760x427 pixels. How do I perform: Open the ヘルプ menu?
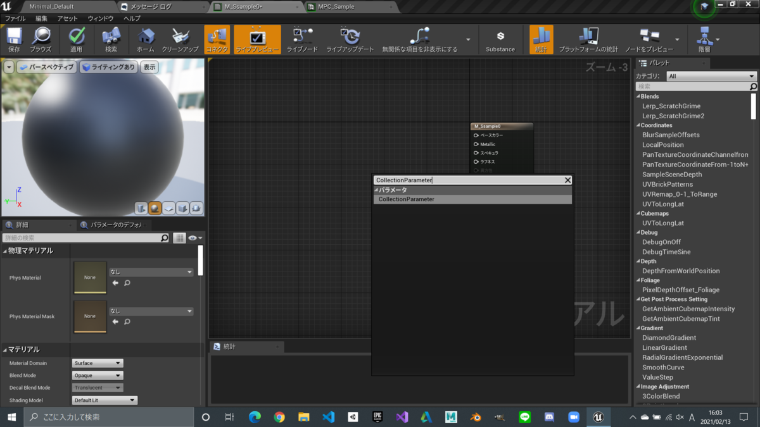pyautogui.click(x=132, y=18)
